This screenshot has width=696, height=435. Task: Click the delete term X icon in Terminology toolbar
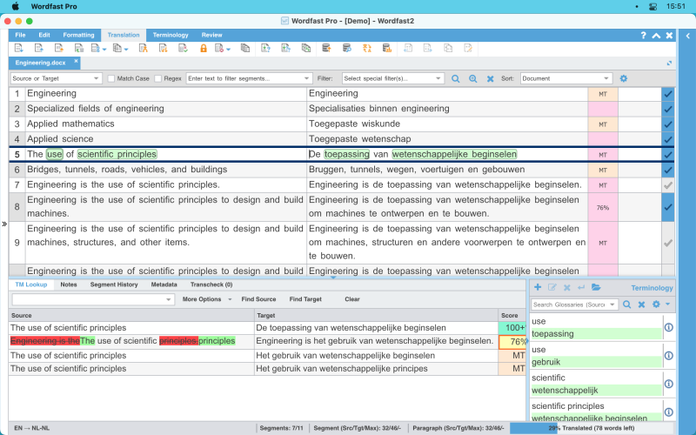(567, 288)
